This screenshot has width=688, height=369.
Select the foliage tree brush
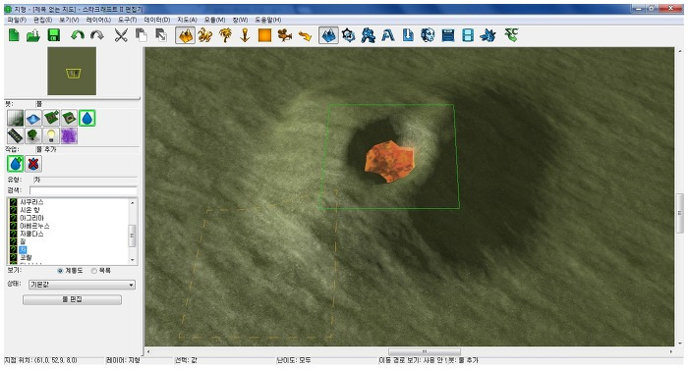(x=33, y=136)
